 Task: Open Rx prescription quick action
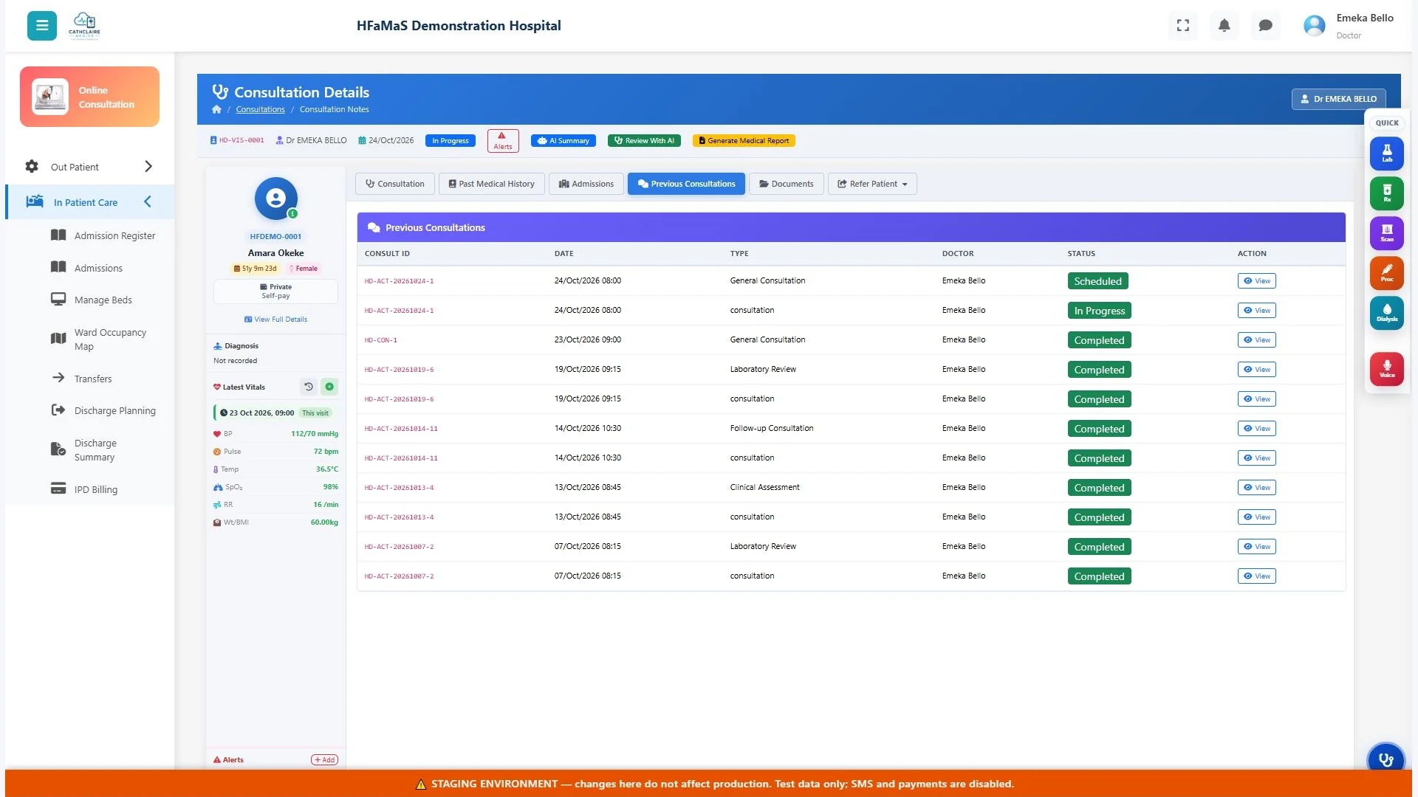tap(1387, 193)
